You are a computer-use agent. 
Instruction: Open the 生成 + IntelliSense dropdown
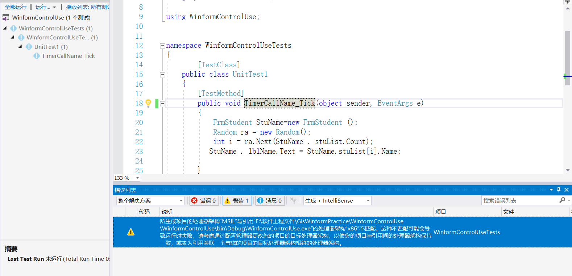[x=337, y=200]
